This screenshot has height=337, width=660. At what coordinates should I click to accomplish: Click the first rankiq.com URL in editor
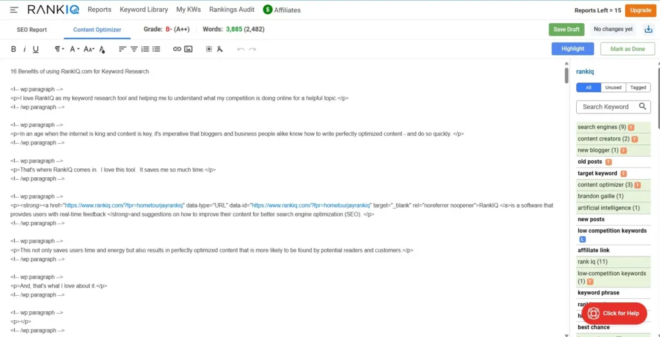click(124, 206)
